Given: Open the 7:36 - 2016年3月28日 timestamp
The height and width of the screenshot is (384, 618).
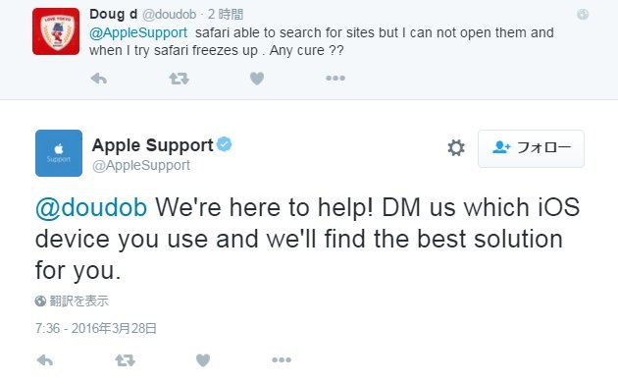Looking at the screenshot, I should (96, 328).
